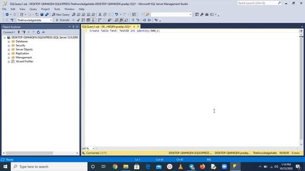Open the Query menu
Viewport: 305px width, 171px height.
[x=33, y=9]
